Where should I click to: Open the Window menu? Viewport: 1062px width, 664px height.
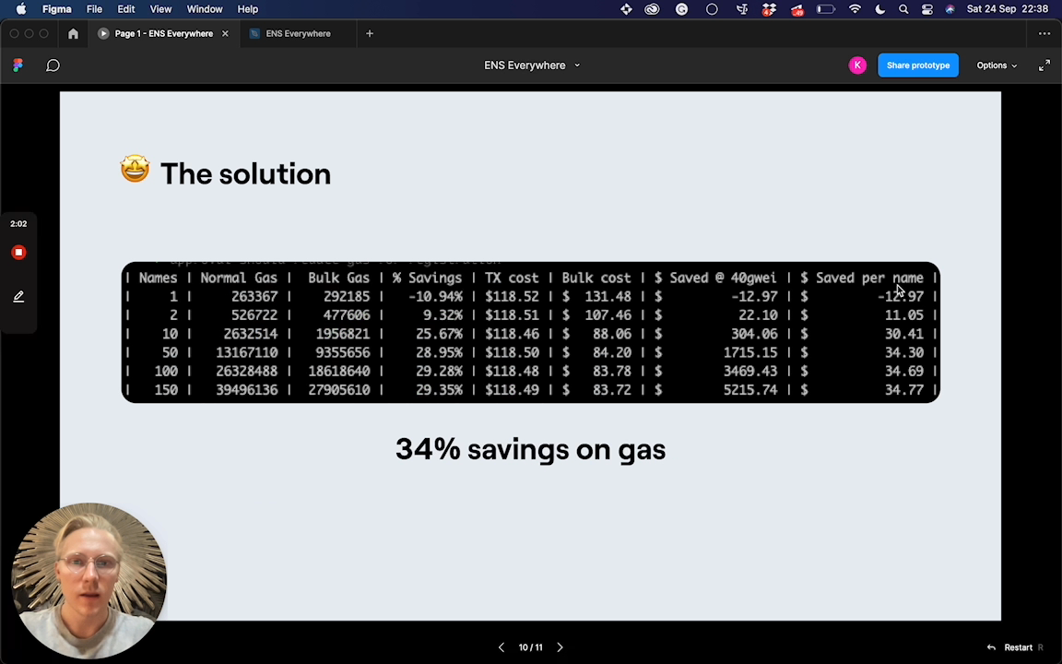click(x=205, y=9)
